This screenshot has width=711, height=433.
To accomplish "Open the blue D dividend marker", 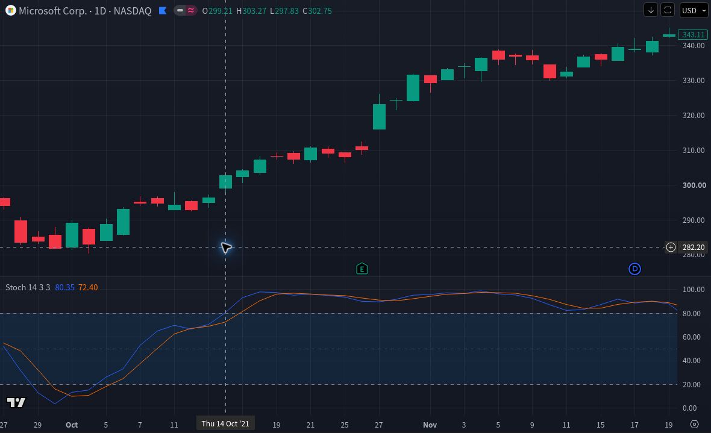I will 635,269.
